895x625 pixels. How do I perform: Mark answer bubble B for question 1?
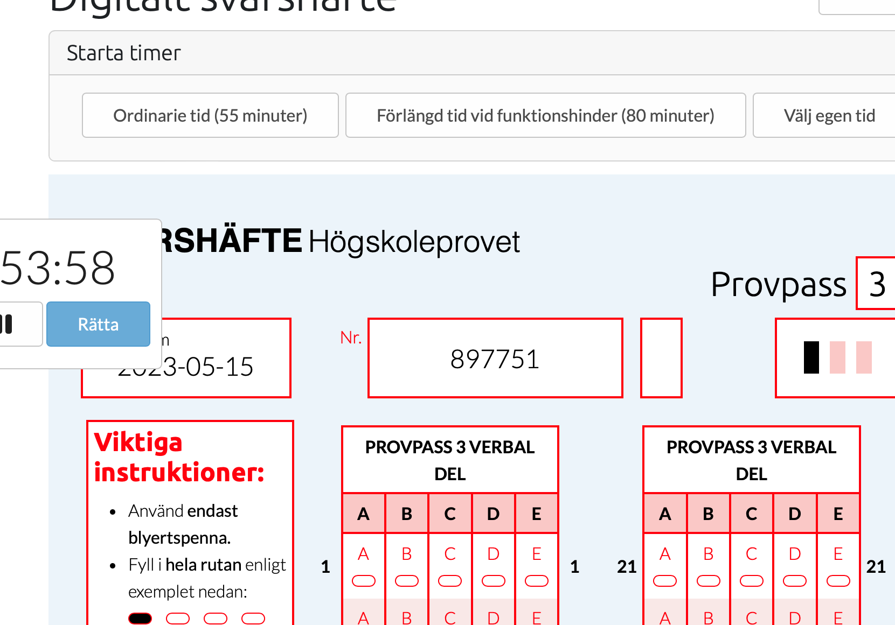[407, 581]
